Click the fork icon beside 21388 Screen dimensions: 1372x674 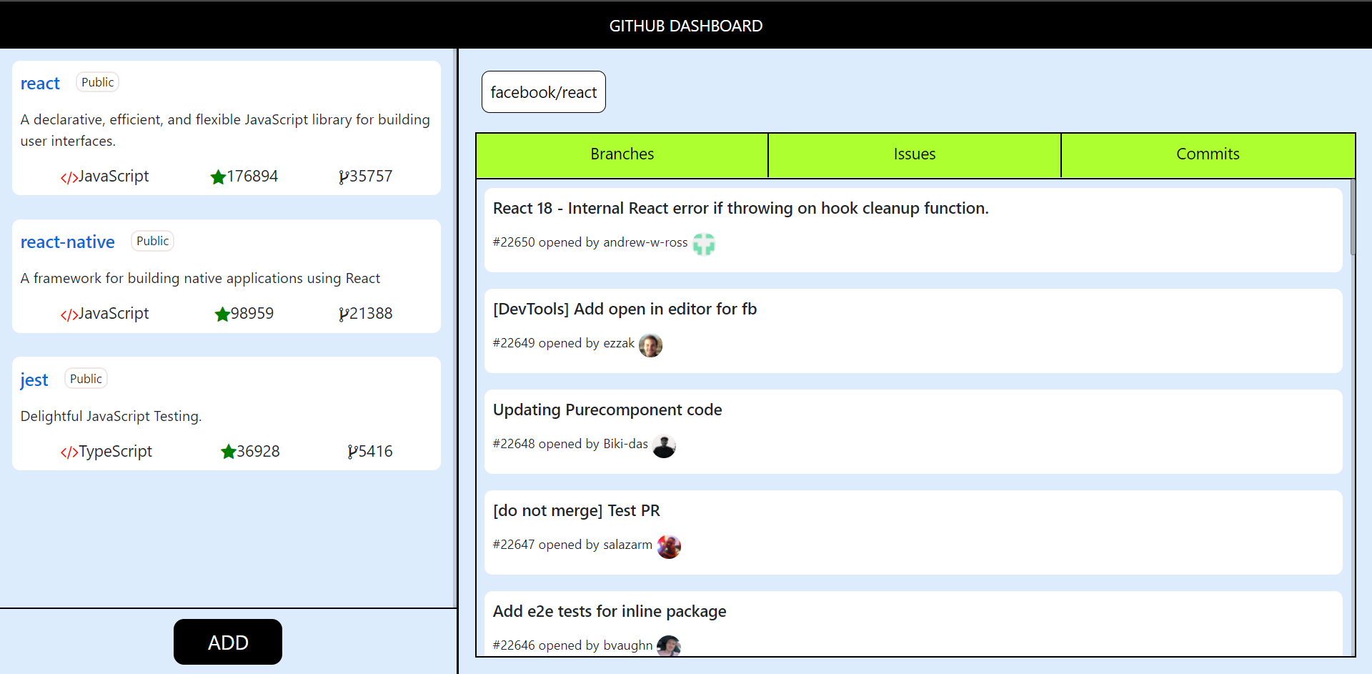(344, 314)
